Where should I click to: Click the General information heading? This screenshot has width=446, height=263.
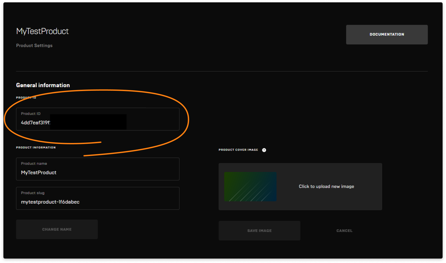click(43, 85)
